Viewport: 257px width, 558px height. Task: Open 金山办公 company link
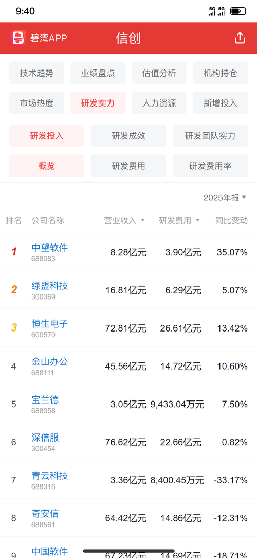pos(50,362)
